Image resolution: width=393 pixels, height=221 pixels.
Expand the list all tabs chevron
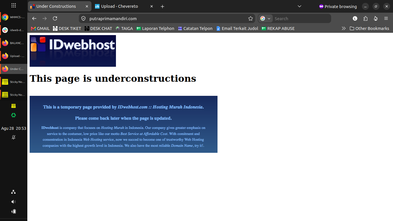pyautogui.click(x=299, y=6)
